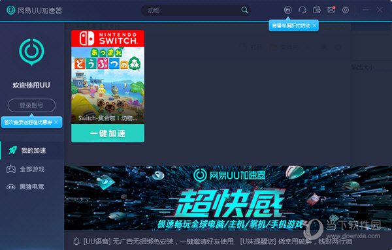Click the large UU logo in sidebar
The height and width of the screenshot is (250, 392).
point(31,52)
